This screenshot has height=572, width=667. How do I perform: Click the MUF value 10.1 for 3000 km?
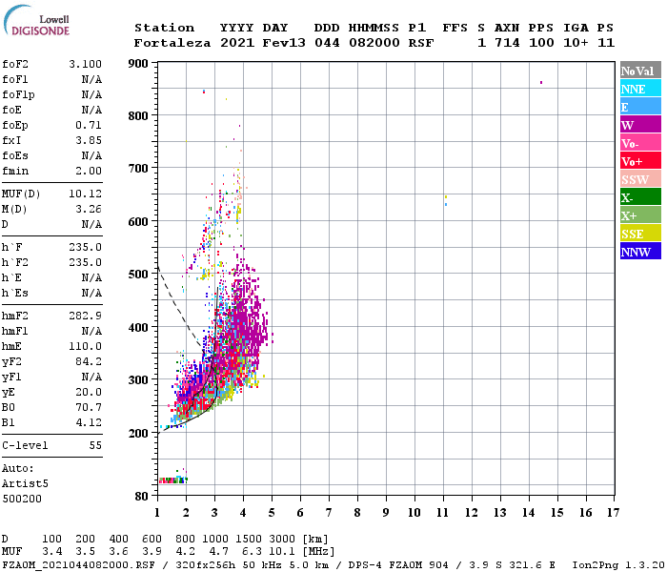tap(282, 552)
